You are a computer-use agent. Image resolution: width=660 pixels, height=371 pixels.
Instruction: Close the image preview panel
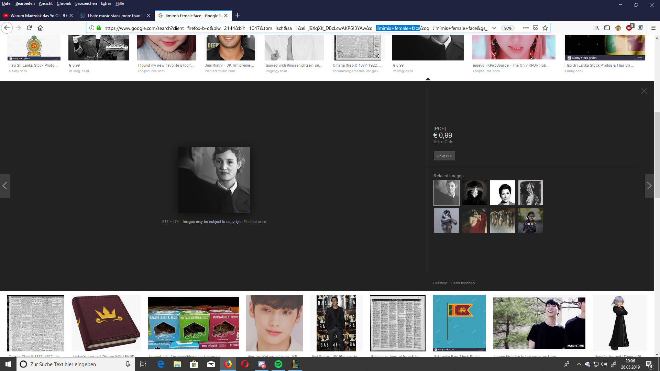(644, 91)
